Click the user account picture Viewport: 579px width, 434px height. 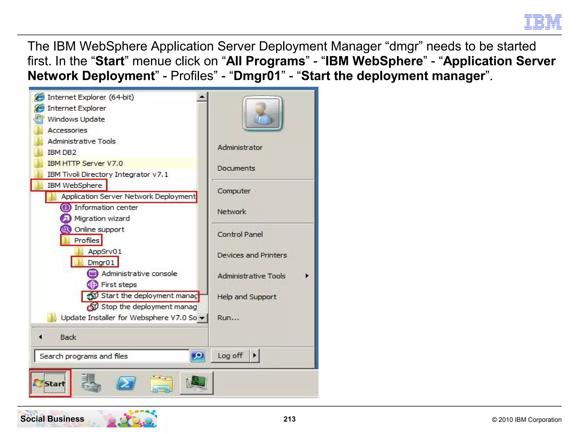263,113
